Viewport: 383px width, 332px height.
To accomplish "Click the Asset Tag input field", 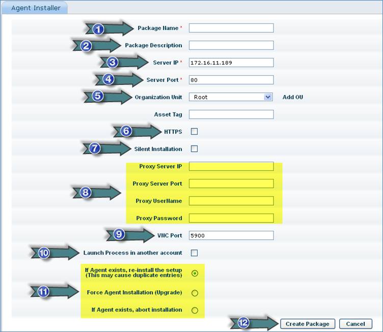I will click(x=231, y=115).
